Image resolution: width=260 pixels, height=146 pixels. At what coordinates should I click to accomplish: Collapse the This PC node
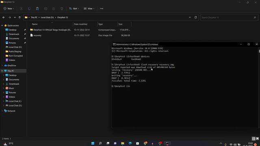click(x=2, y=71)
